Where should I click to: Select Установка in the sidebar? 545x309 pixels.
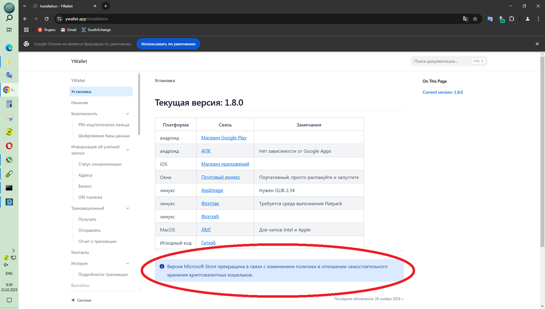(x=101, y=92)
